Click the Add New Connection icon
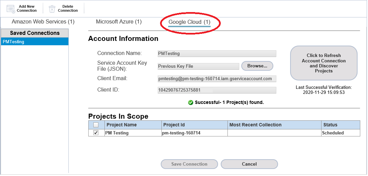This screenshot has height=176, width=368. click(11, 9)
